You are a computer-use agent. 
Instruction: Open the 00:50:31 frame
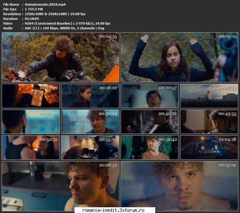30,147
